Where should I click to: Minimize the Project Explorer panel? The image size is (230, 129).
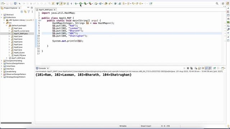point(28,8)
